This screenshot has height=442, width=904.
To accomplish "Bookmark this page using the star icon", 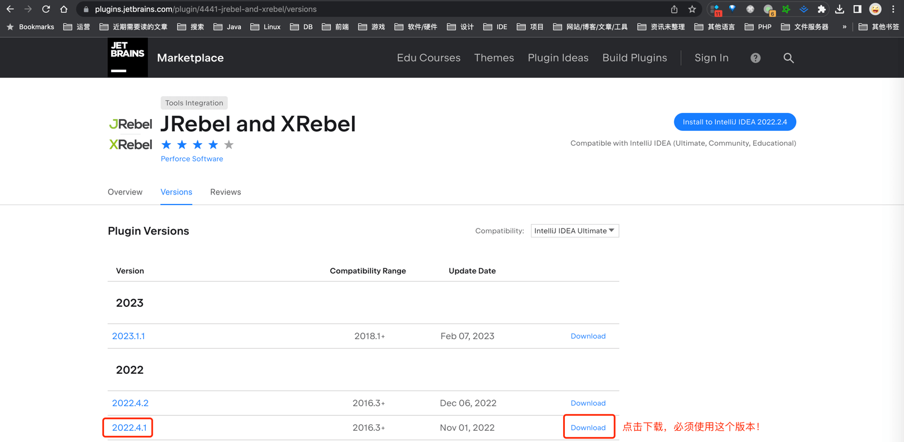I will [692, 9].
